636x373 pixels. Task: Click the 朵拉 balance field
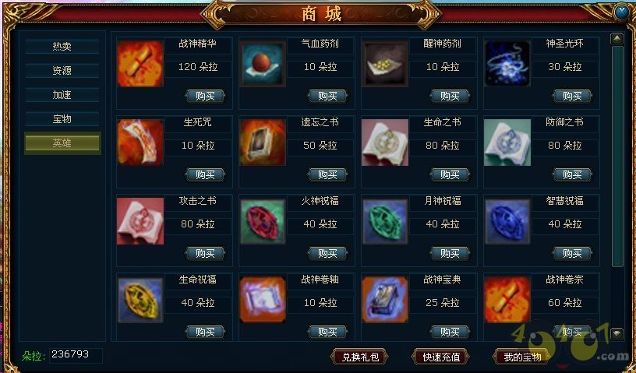(x=76, y=355)
